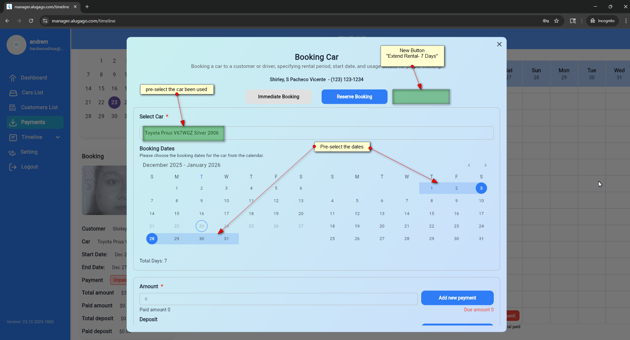Click the Dashboard home icon
This screenshot has height=340, width=630.
coord(13,78)
